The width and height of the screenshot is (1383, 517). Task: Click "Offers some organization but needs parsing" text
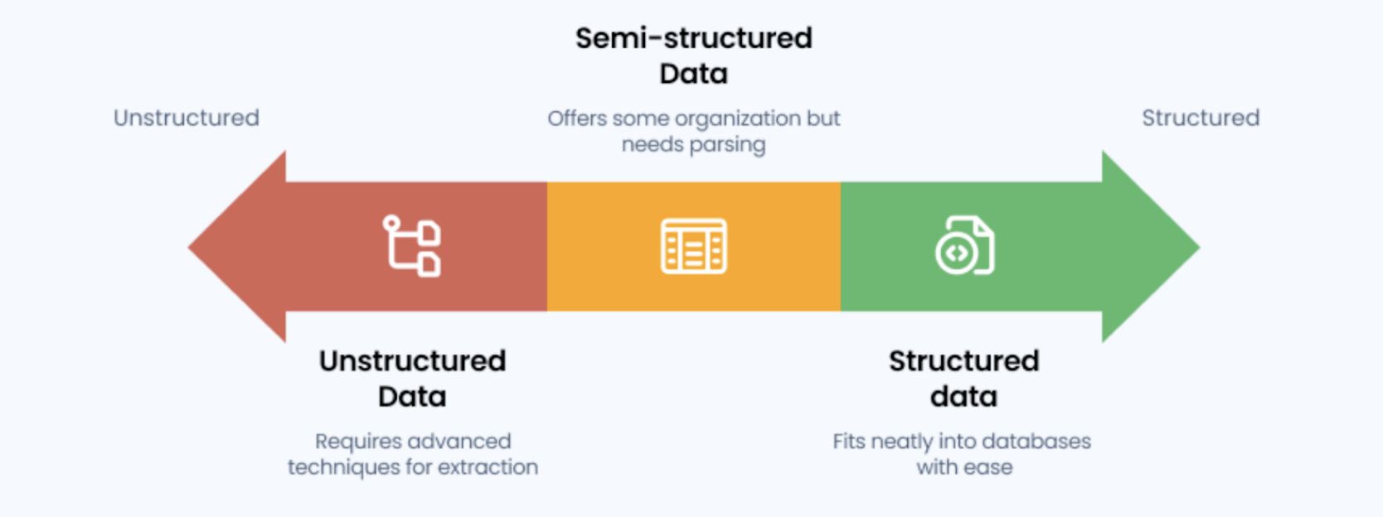pyautogui.click(x=694, y=131)
